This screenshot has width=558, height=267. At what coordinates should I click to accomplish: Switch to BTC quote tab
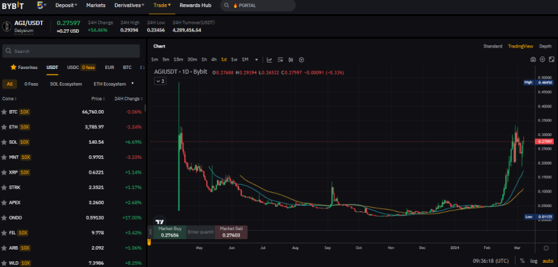click(x=127, y=67)
